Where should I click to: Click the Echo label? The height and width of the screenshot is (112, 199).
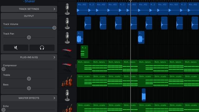(x=6, y=106)
